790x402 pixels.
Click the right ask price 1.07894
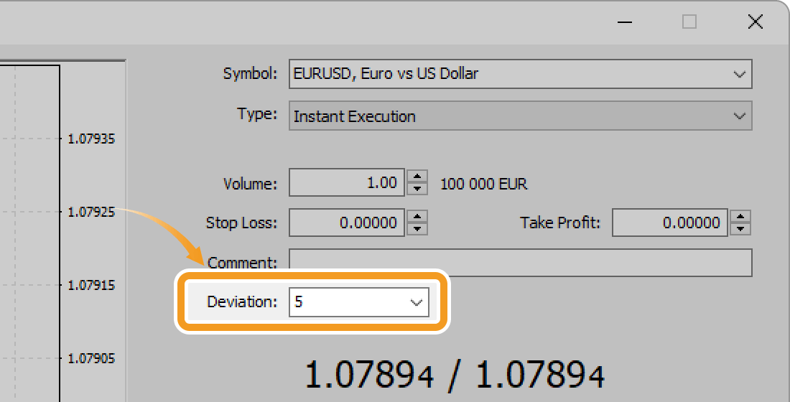tap(540, 375)
